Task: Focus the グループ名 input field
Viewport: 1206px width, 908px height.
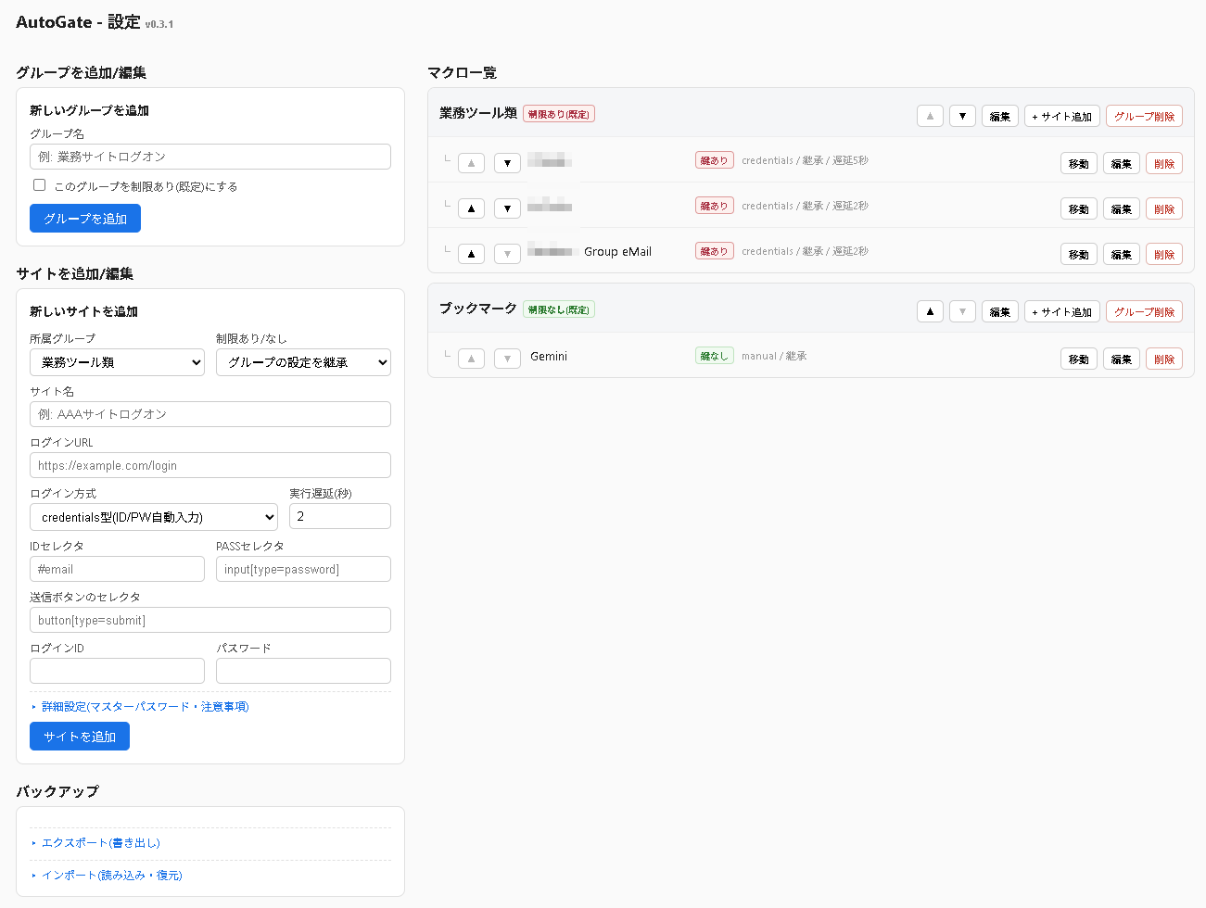Action: click(x=210, y=157)
